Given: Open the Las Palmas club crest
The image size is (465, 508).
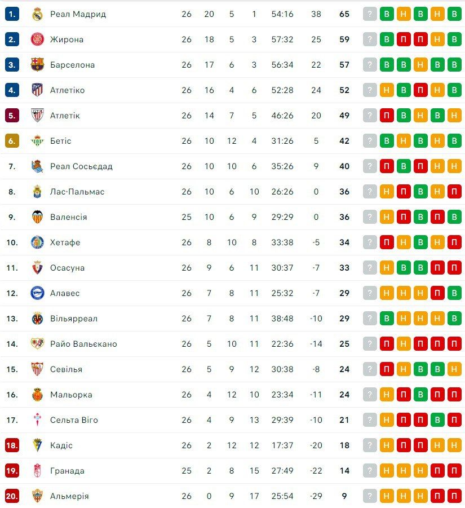Looking at the screenshot, I should click(x=37, y=192).
